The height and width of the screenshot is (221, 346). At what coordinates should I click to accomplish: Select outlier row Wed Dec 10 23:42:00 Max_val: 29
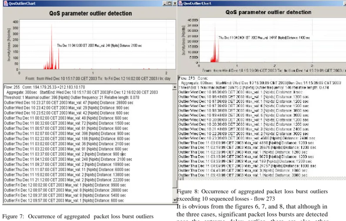[67, 107]
